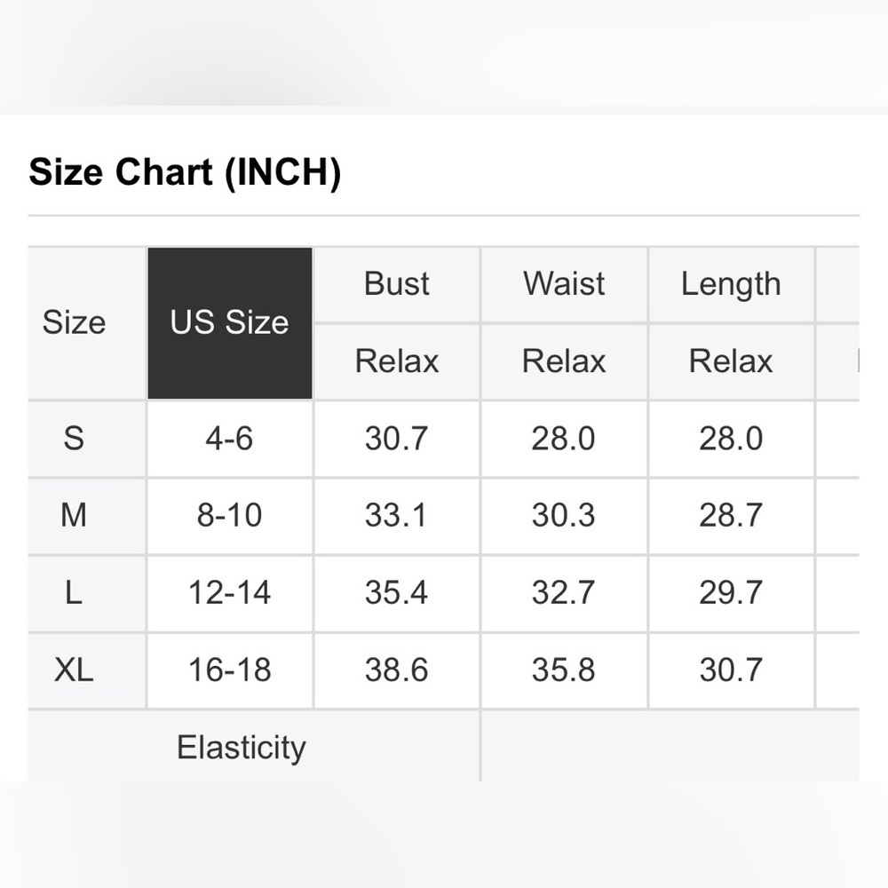Click the 29.7 length value for L

pyautogui.click(x=731, y=593)
